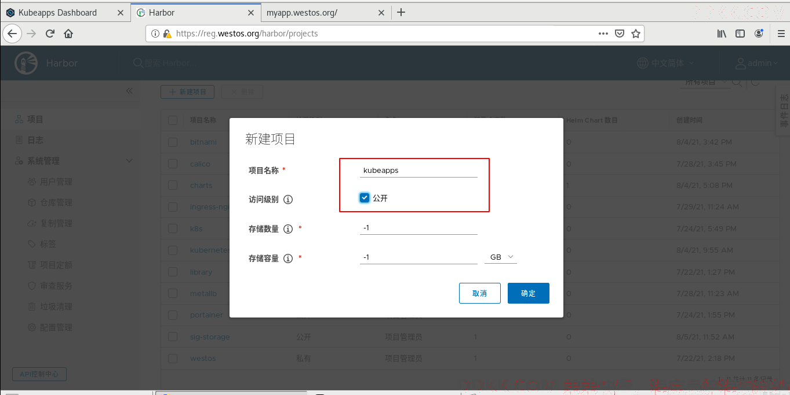This screenshot has height=395, width=790.
Task: Click the browser back arrow button
Action: [13, 34]
